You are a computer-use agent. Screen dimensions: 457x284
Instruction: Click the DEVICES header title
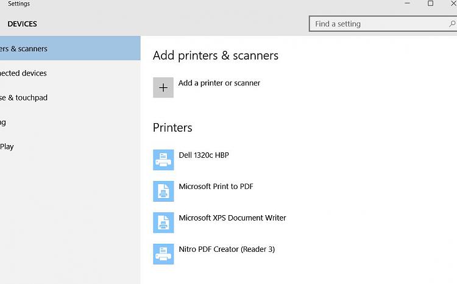[x=22, y=24]
